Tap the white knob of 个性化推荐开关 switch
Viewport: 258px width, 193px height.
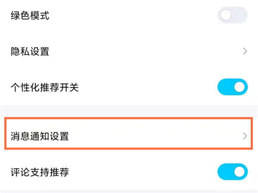click(x=240, y=87)
